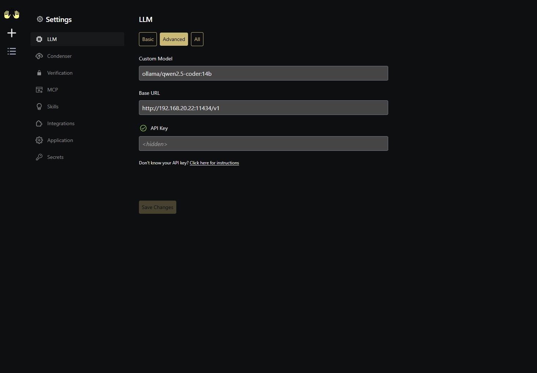Click the Integrations puzzle icon
Viewport: 537px width, 373px height.
(x=39, y=123)
